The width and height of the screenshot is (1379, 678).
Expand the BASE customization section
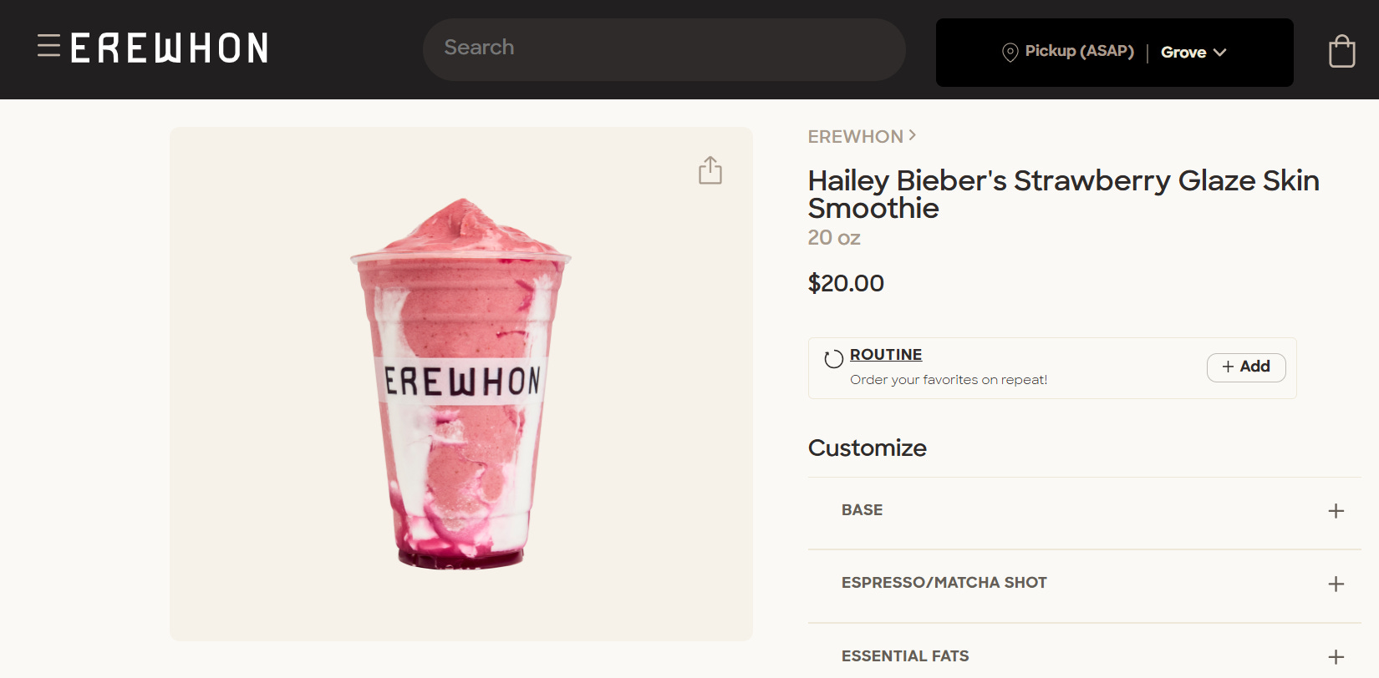1084,513
